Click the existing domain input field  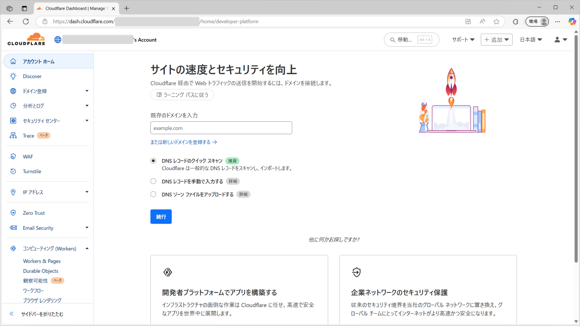[x=221, y=128]
